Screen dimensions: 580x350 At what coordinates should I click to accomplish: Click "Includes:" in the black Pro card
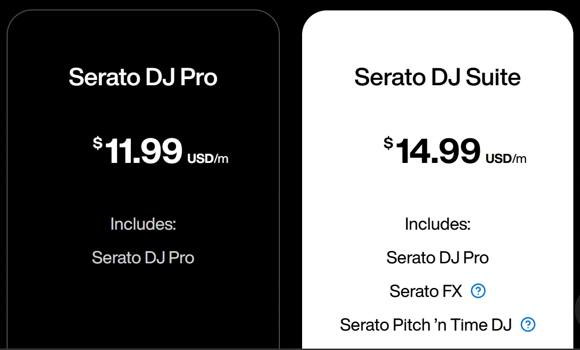(x=143, y=224)
